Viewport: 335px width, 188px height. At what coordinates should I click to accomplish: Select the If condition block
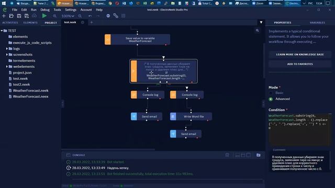(164, 71)
